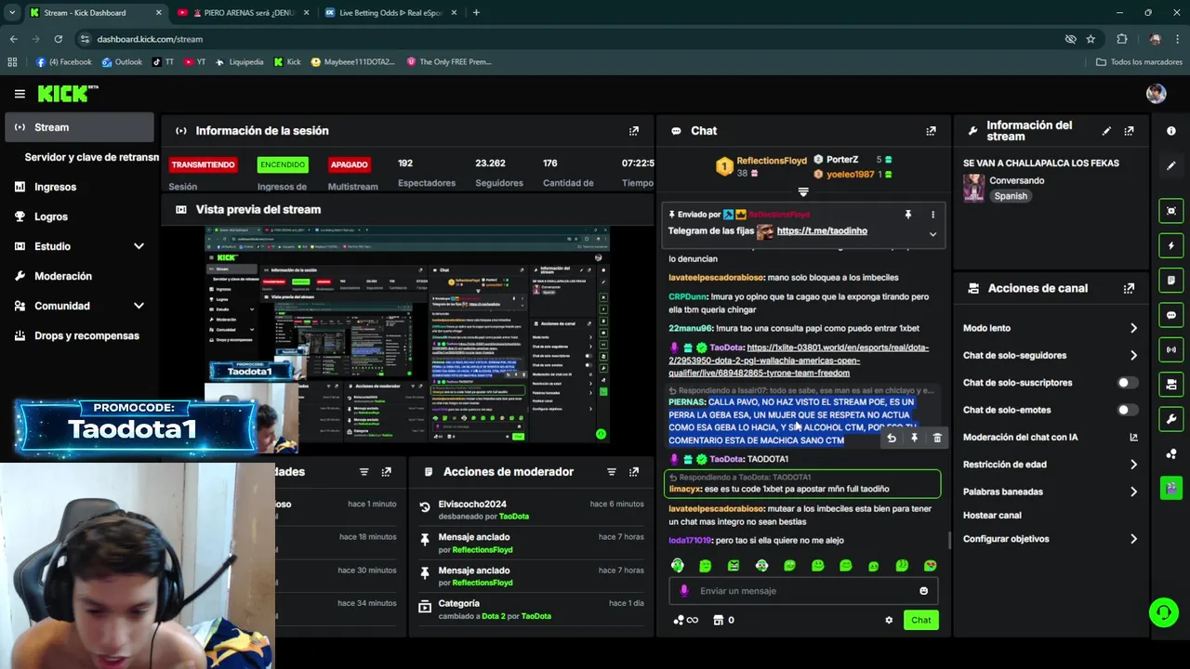1190x669 pixels.
Task: Click the screen capture icon in right sidebar
Action: pyautogui.click(x=1170, y=211)
